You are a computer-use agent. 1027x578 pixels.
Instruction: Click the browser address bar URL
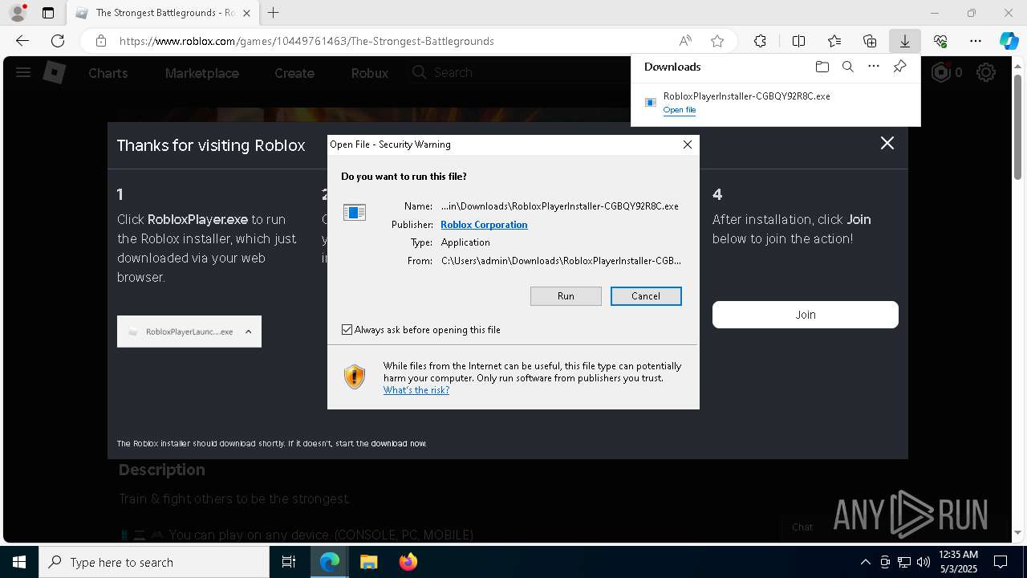[306, 41]
